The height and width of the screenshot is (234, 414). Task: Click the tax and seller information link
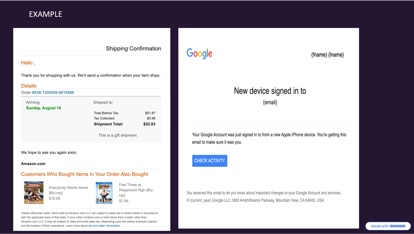point(104,226)
